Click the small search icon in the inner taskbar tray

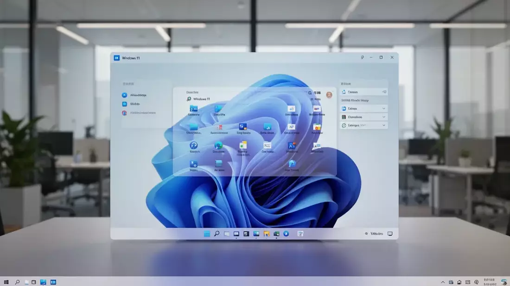click(366, 234)
